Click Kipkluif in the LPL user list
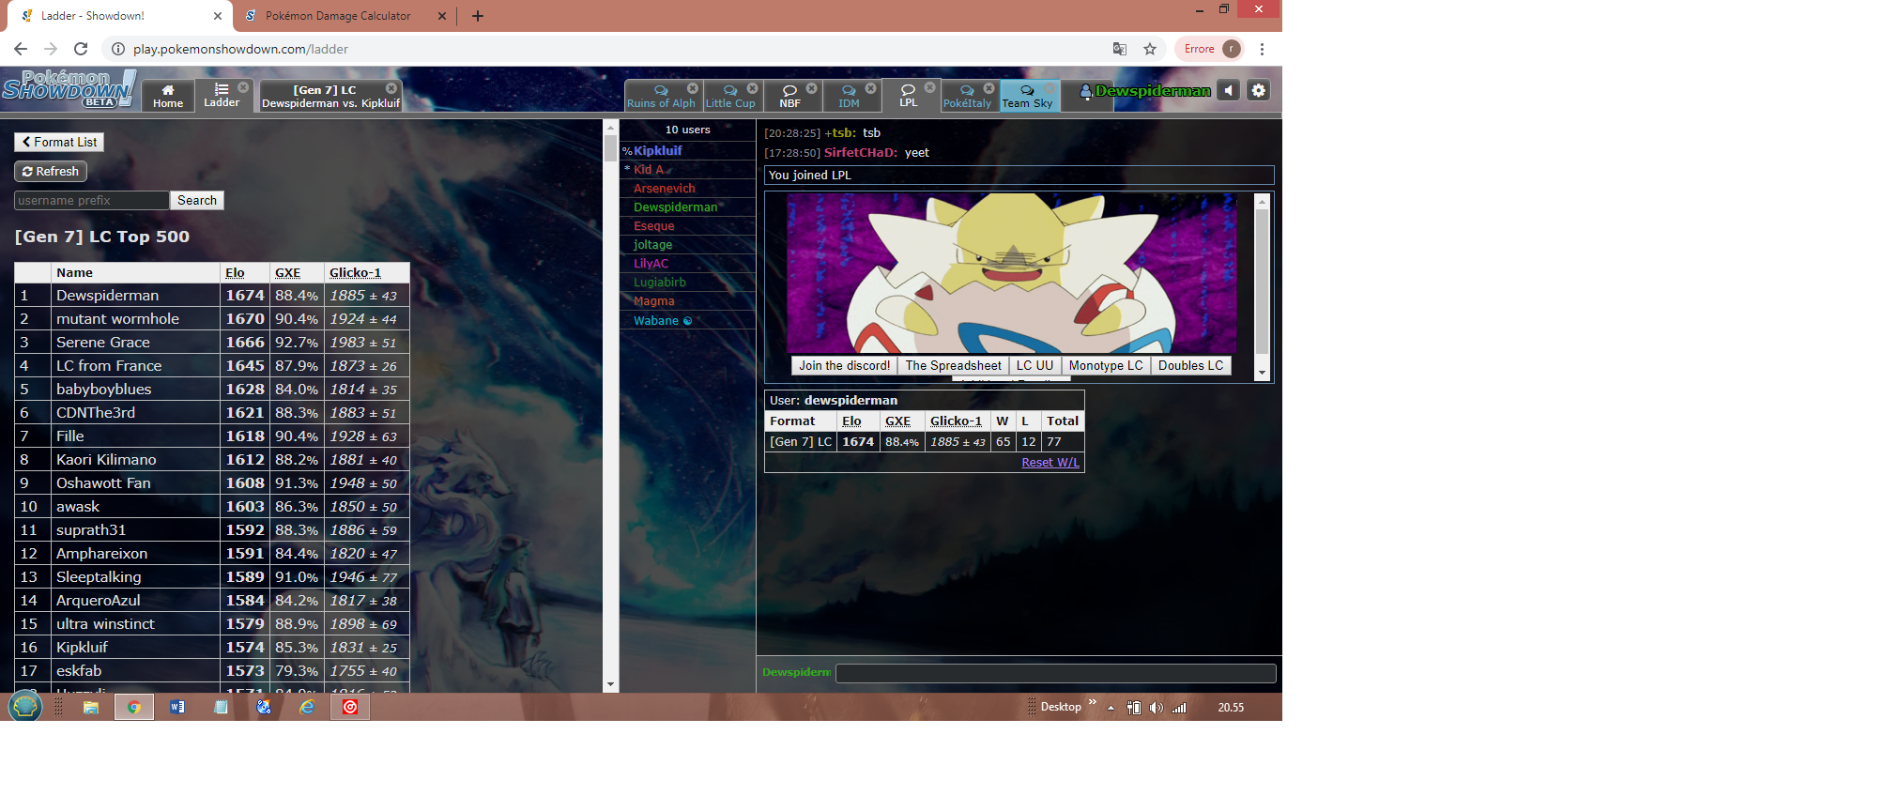This screenshot has height=811, width=1885. tap(657, 150)
